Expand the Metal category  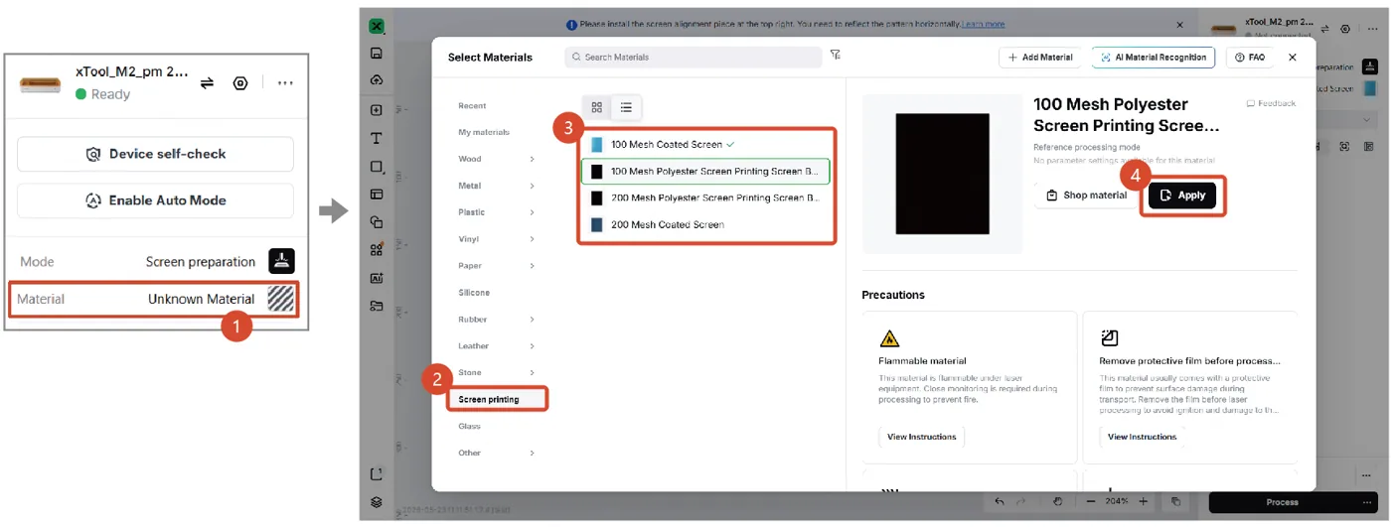(496, 186)
